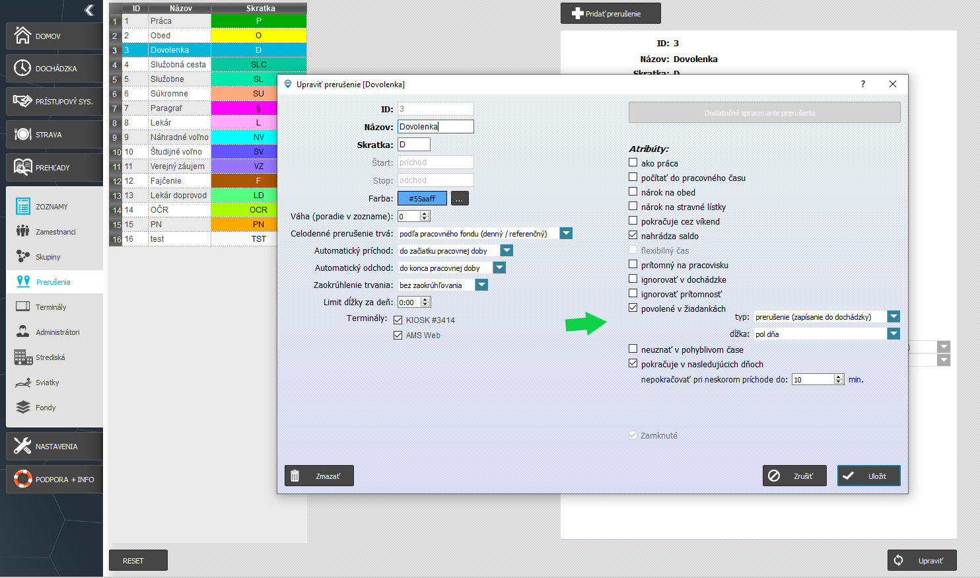This screenshot has height=578, width=980.
Task: Select the yellow 'O' Obed color cell
Action: 258,36
